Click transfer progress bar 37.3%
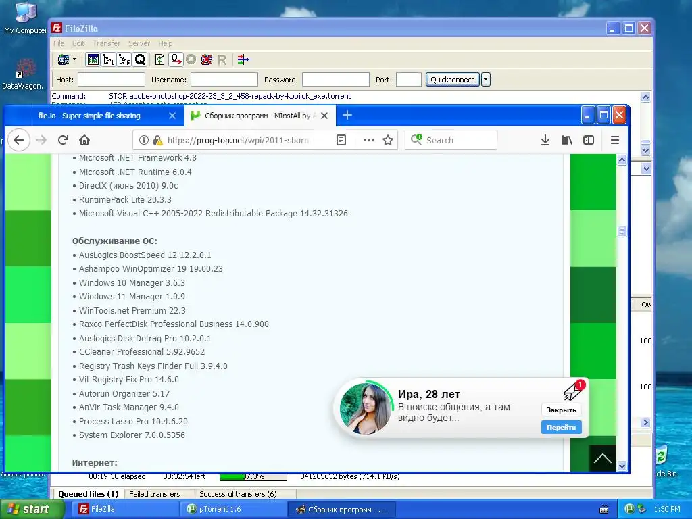This screenshot has width=692, height=519. pos(253,476)
